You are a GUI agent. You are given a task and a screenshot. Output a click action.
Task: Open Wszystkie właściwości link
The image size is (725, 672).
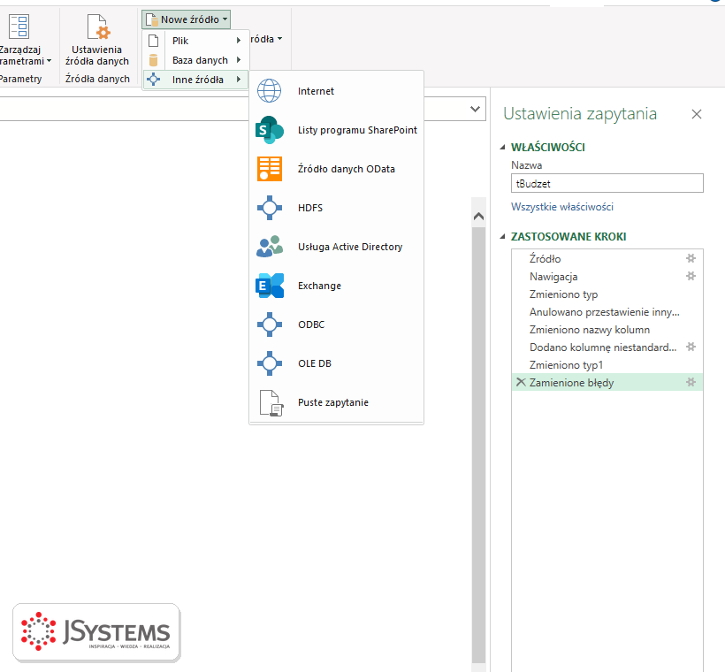[x=561, y=207]
